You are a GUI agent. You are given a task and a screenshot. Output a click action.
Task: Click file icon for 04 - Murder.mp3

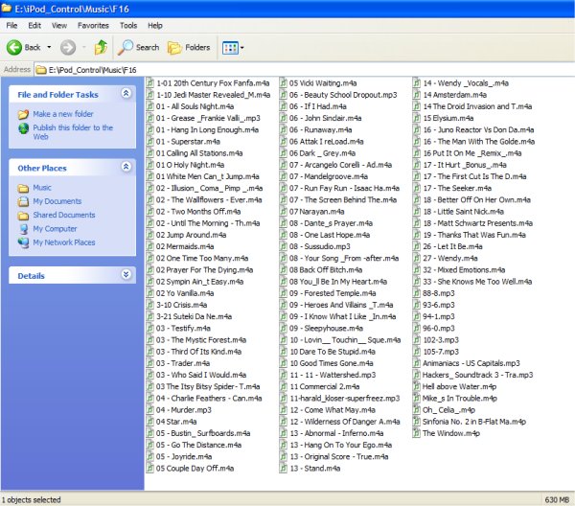pyautogui.click(x=150, y=409)
